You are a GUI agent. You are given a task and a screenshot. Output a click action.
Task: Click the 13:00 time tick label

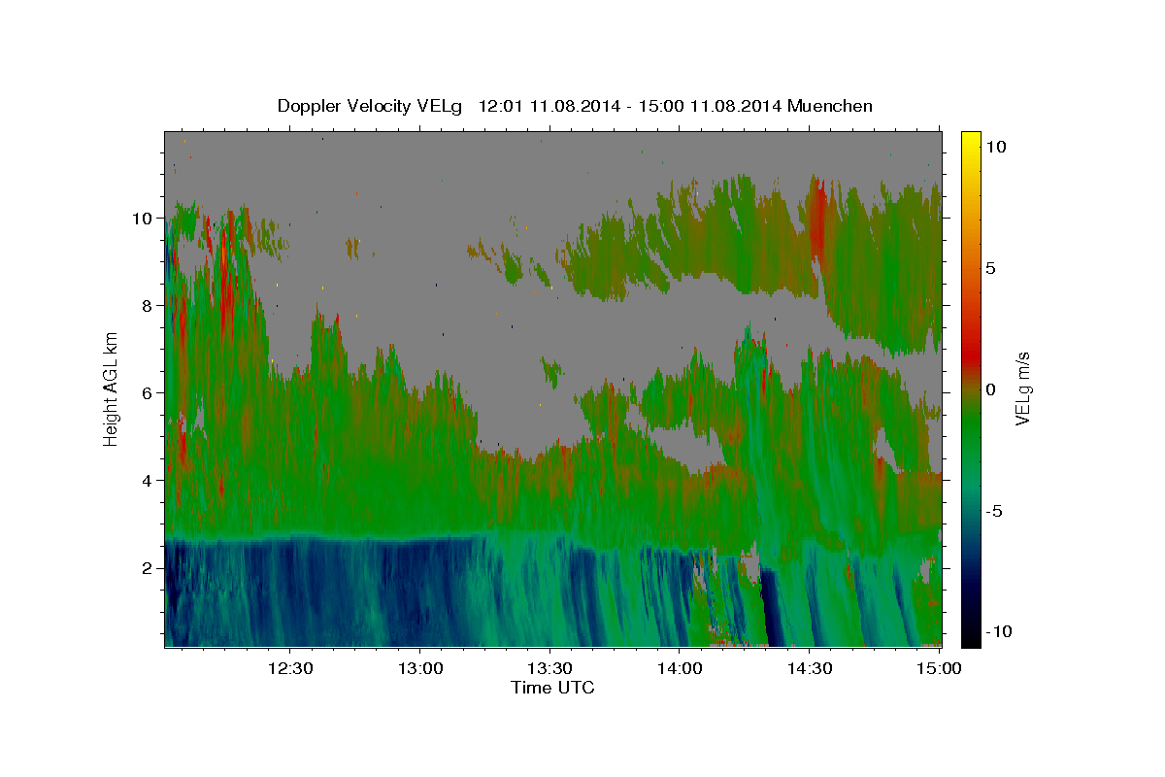click(419, 668)
